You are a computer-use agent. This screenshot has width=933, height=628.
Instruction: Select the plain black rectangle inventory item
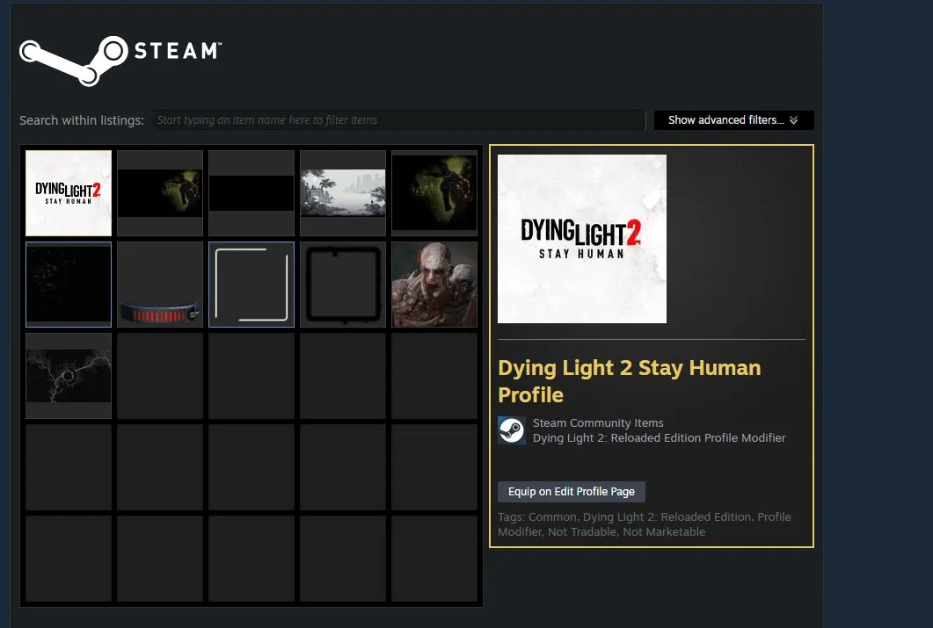[251, 193]
